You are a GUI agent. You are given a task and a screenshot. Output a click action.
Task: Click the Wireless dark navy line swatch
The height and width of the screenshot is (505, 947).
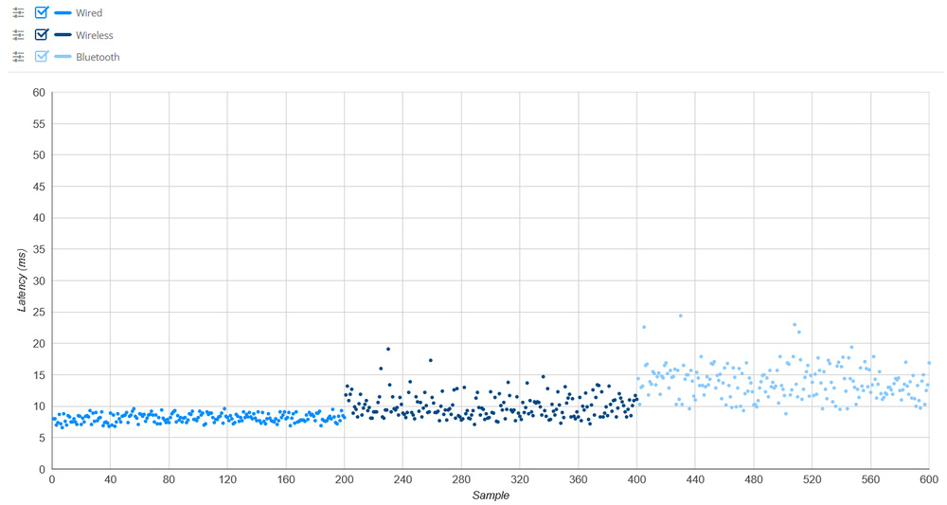coord(63,35)
